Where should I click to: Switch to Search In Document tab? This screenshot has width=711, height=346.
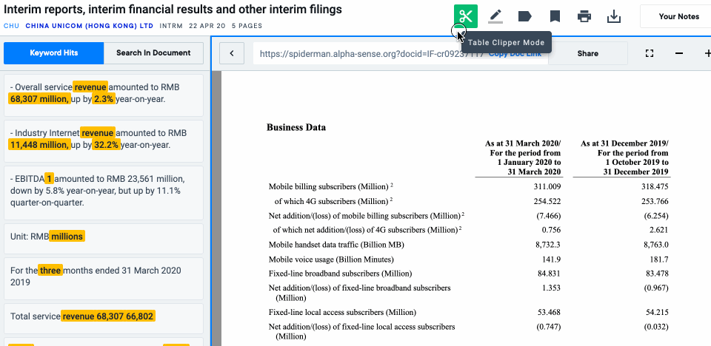[x=153, y=53]
